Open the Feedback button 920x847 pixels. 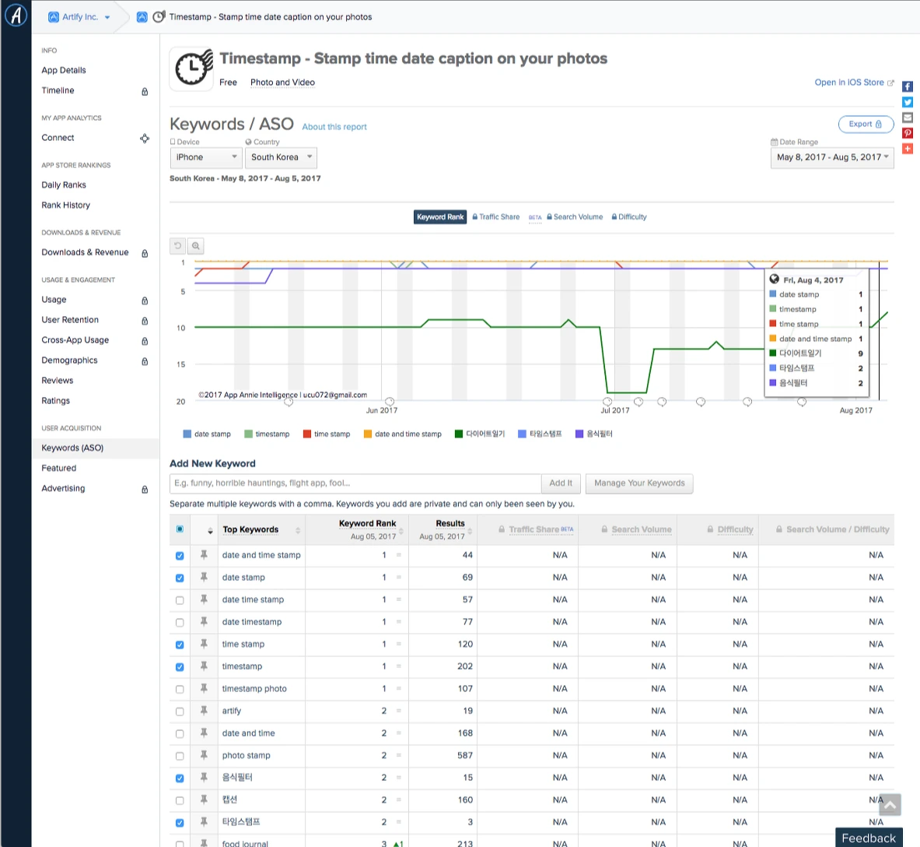point(869,838)
